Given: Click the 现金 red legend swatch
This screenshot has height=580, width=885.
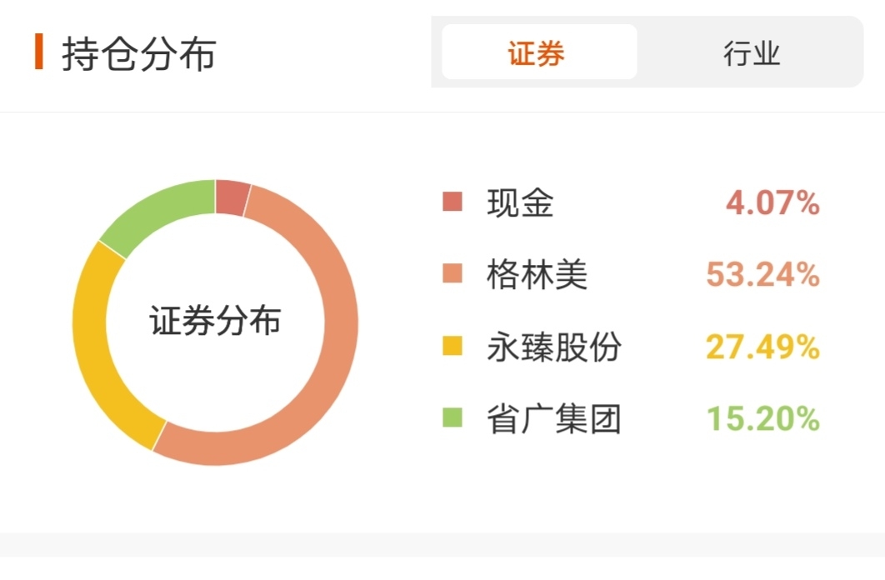Looking at the screenshot, I should (452, 202).
